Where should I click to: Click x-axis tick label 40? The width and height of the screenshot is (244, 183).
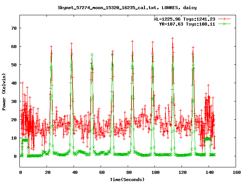click(x=75, y=172)
